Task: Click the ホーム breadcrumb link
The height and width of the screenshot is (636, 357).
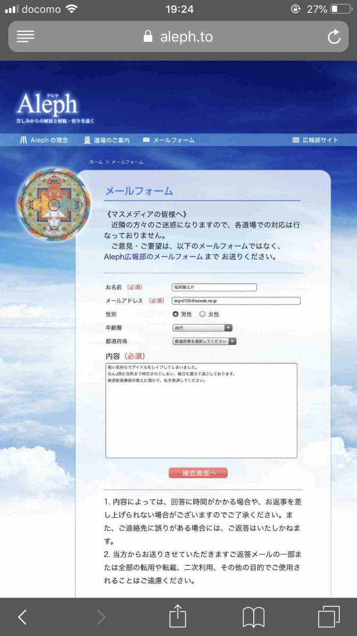Action: click(96, 162)
